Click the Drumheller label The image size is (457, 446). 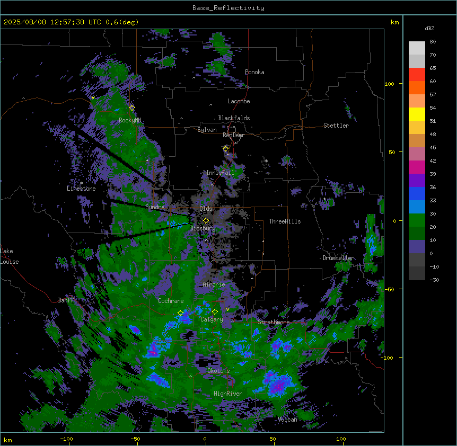pyautogui.click(x=338, y=258)
